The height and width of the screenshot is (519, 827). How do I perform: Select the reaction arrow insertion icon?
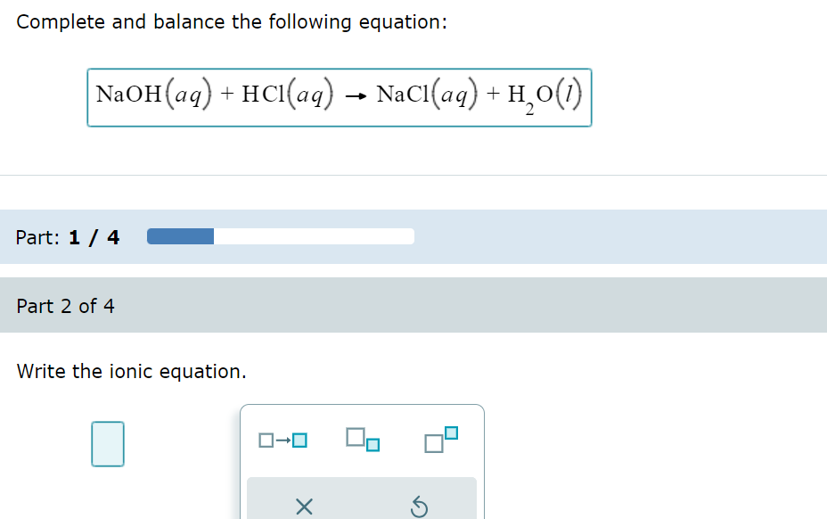tap(281, 439)
